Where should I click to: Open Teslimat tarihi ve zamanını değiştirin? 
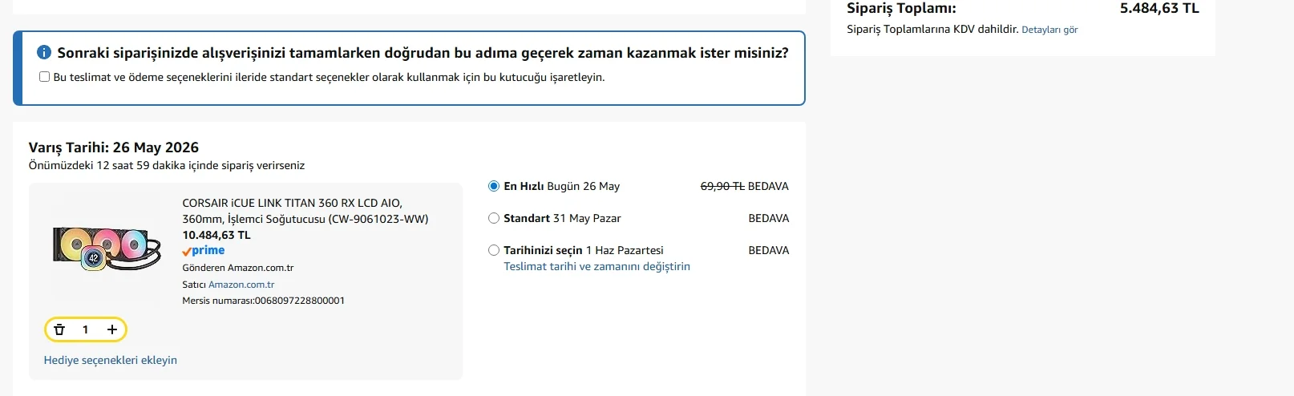point(596,266)
